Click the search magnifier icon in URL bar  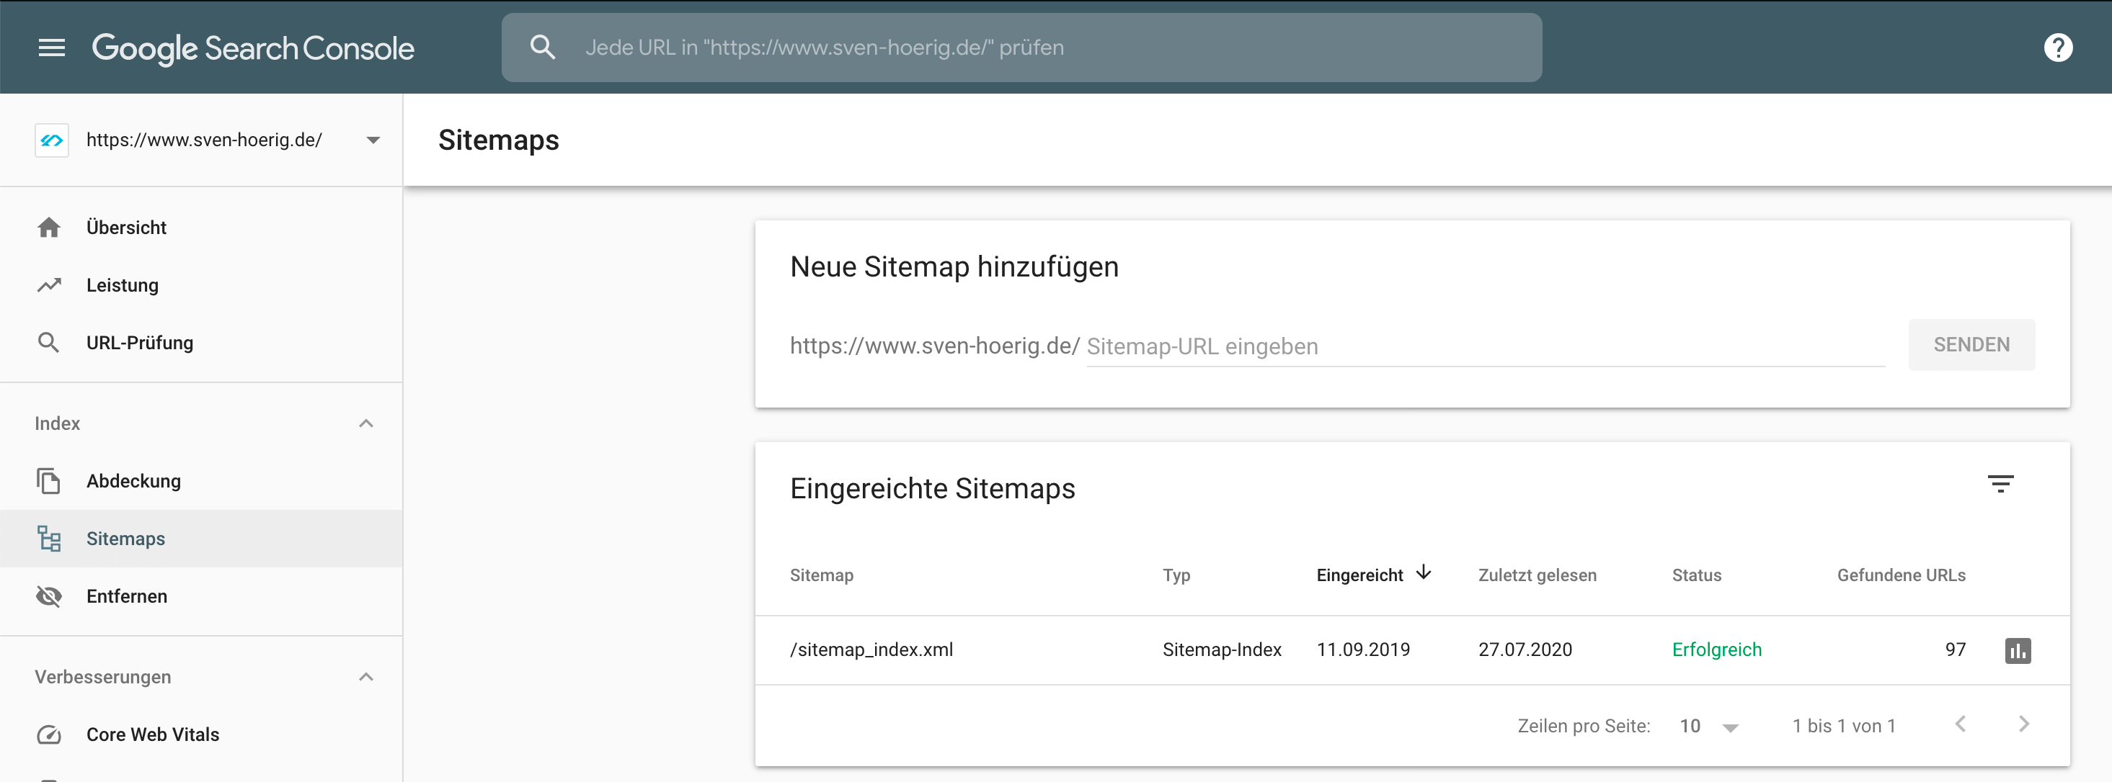(542, 47)
